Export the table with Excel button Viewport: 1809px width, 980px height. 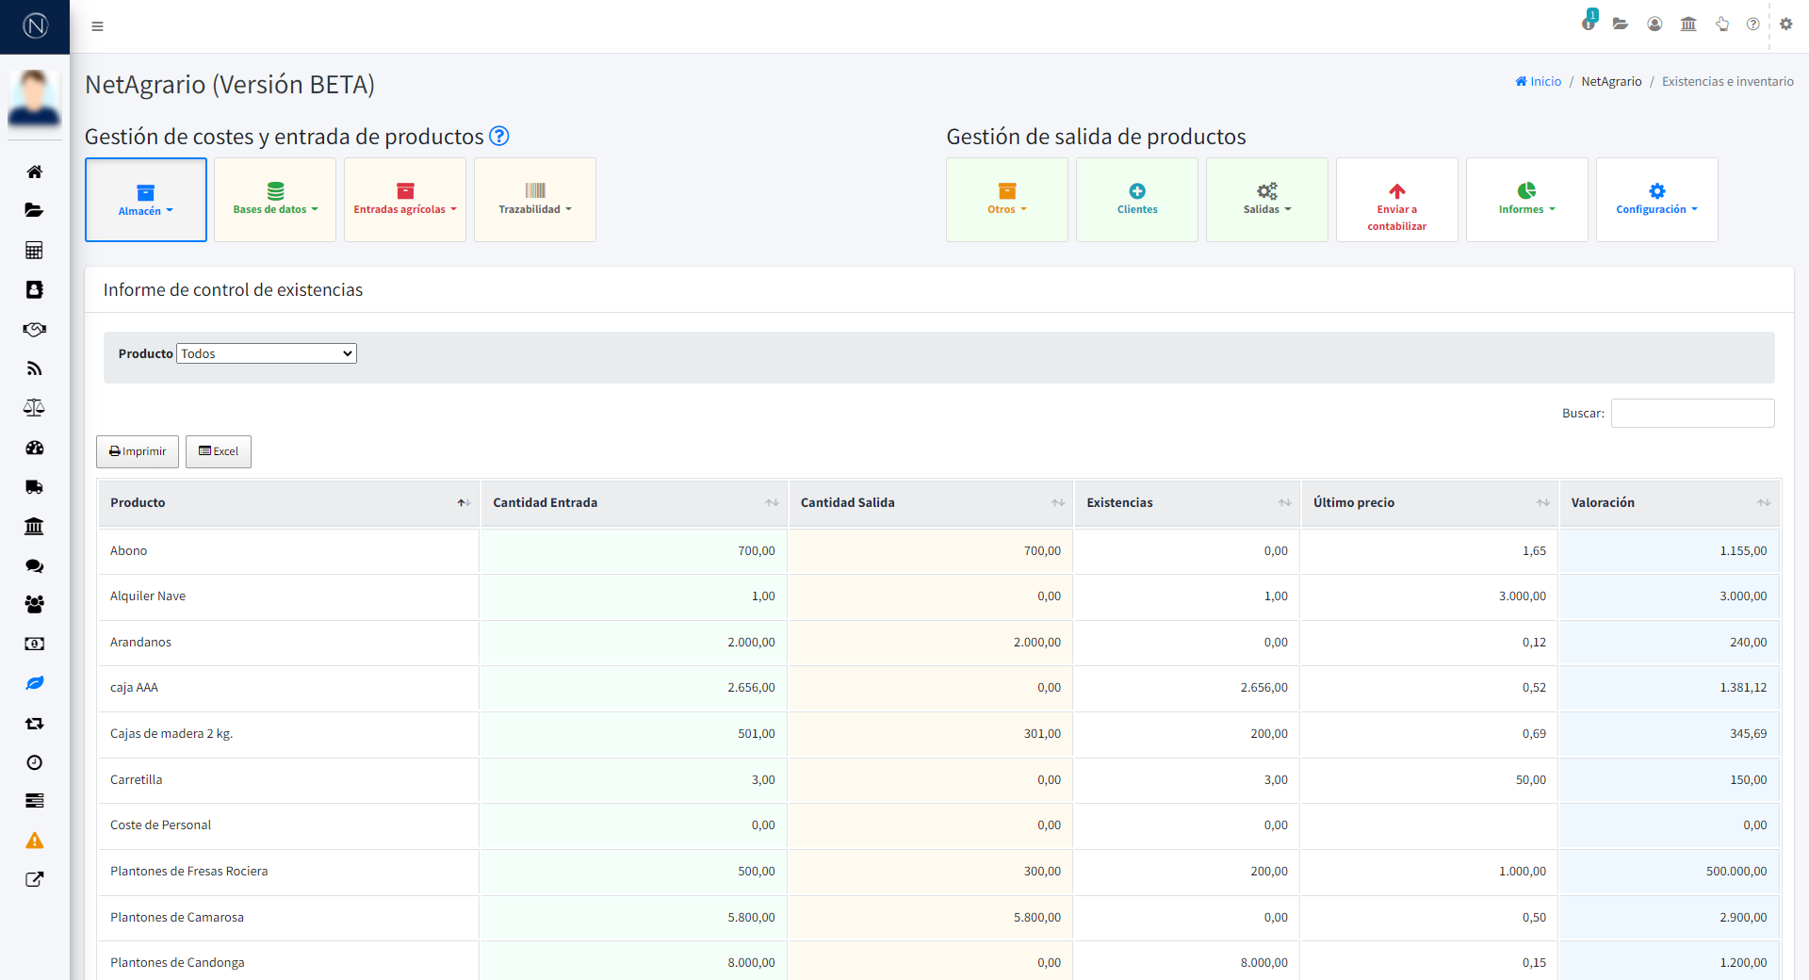[x=219, y=451]
